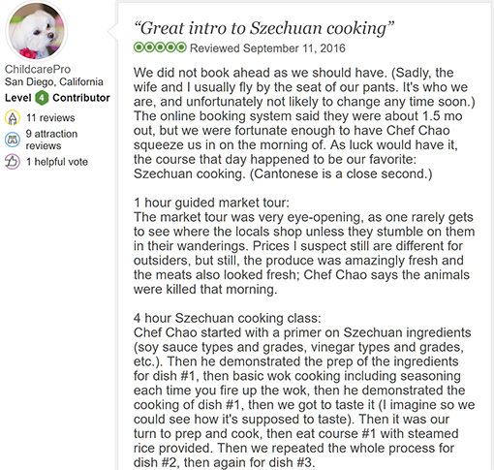Click the 'Level Contributor' label

click(x=57, y=98)
